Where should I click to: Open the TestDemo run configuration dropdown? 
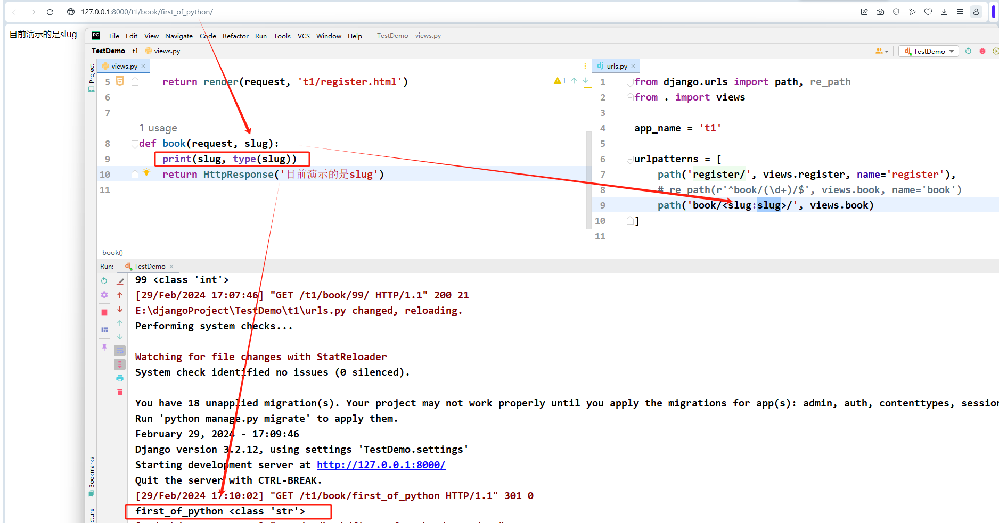(x=929, y=51)
